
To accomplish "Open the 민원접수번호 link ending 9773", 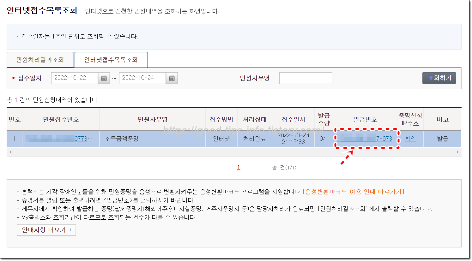I will click(x=59, y=139).
